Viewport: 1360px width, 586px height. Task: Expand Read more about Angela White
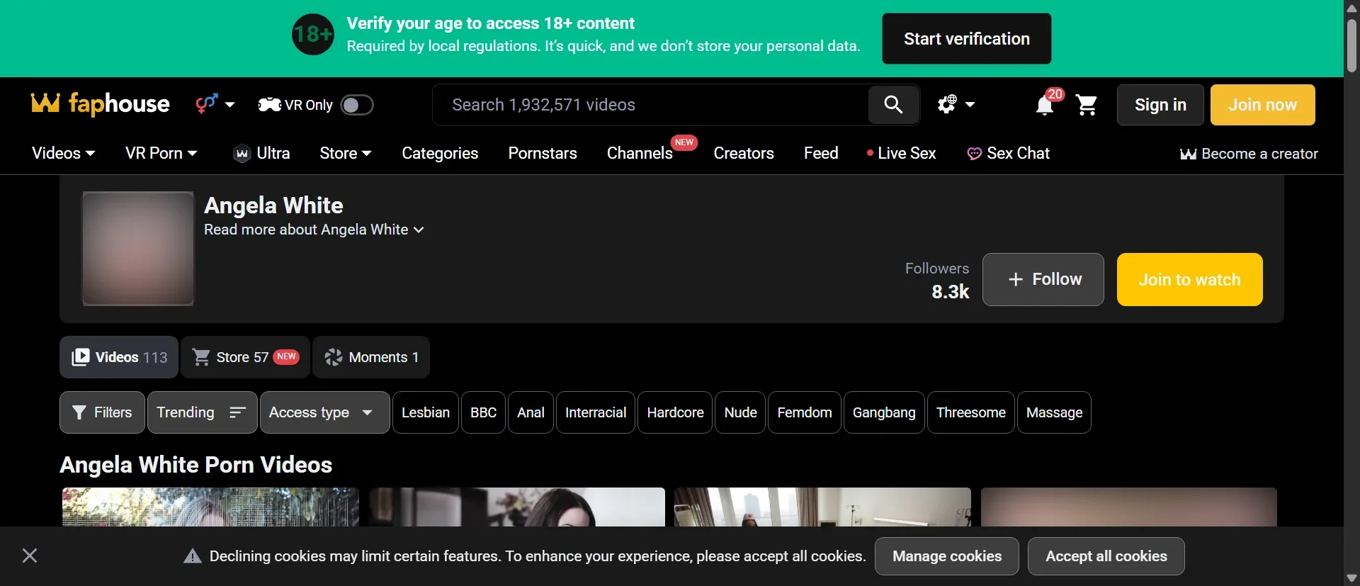(x=314, y=230)
